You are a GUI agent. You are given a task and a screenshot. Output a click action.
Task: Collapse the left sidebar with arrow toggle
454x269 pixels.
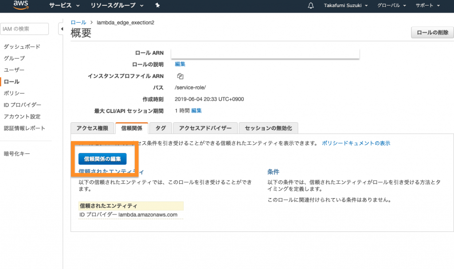(61, 29)
